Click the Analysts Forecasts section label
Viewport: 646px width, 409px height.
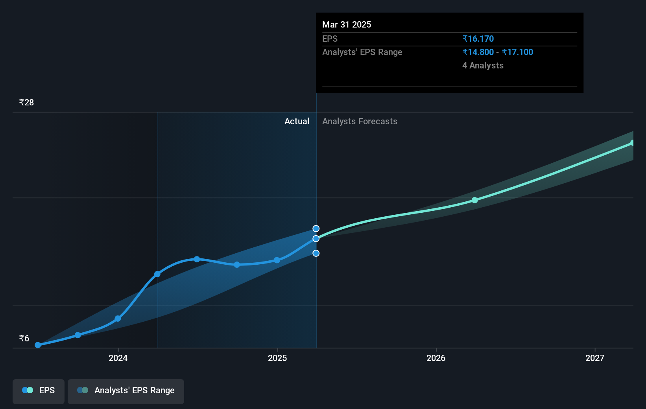(x=360, y=121)
